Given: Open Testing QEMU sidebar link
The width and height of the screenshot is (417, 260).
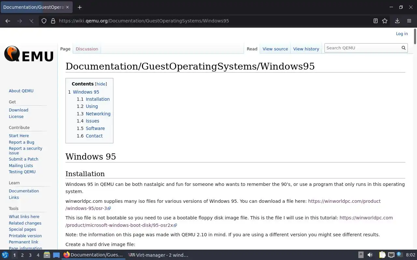Looking at the screenshot, I should (22, 172).
